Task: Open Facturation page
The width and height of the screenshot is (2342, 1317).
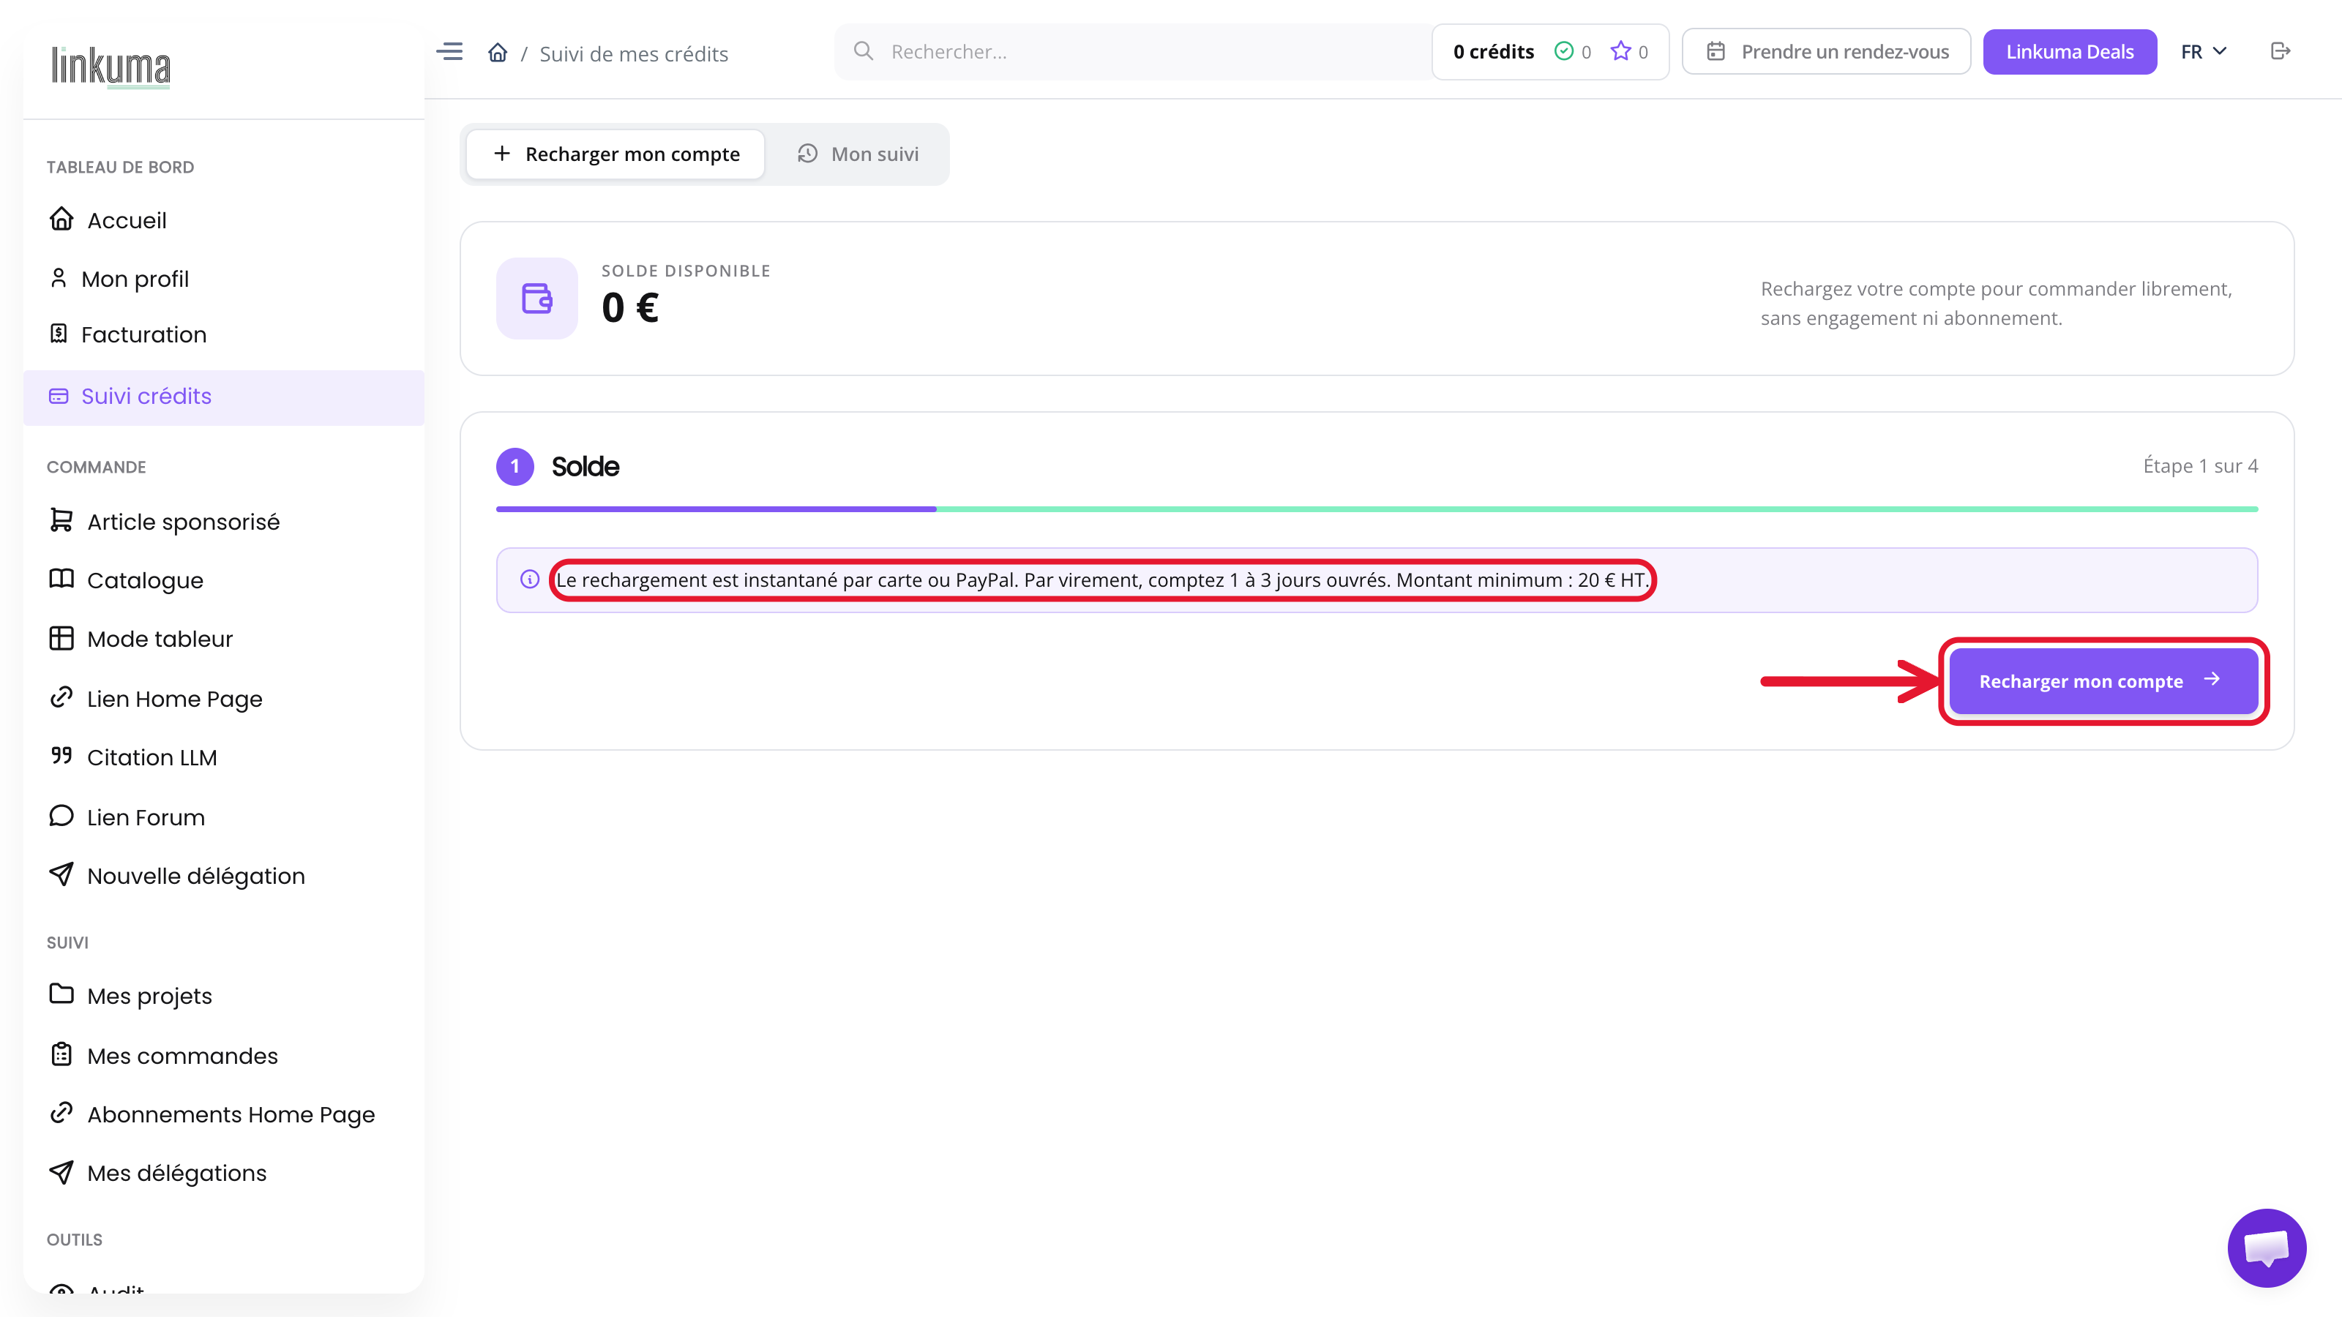Action: click(224, 334)
